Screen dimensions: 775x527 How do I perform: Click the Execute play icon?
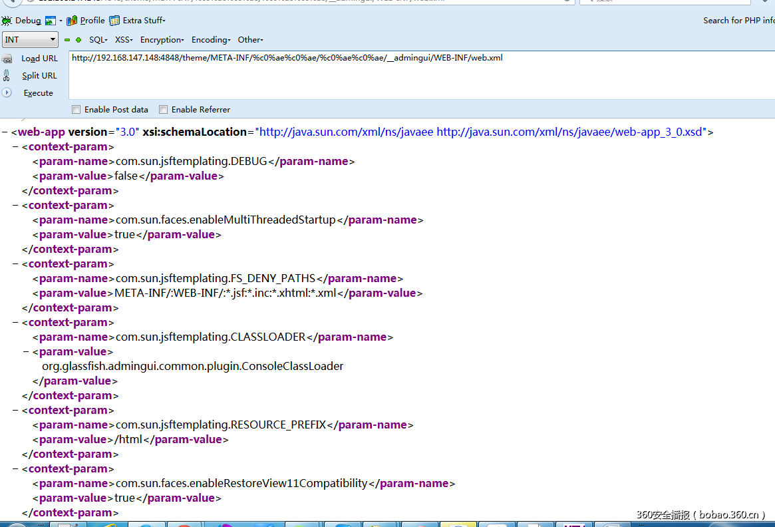tap(7, 92)
